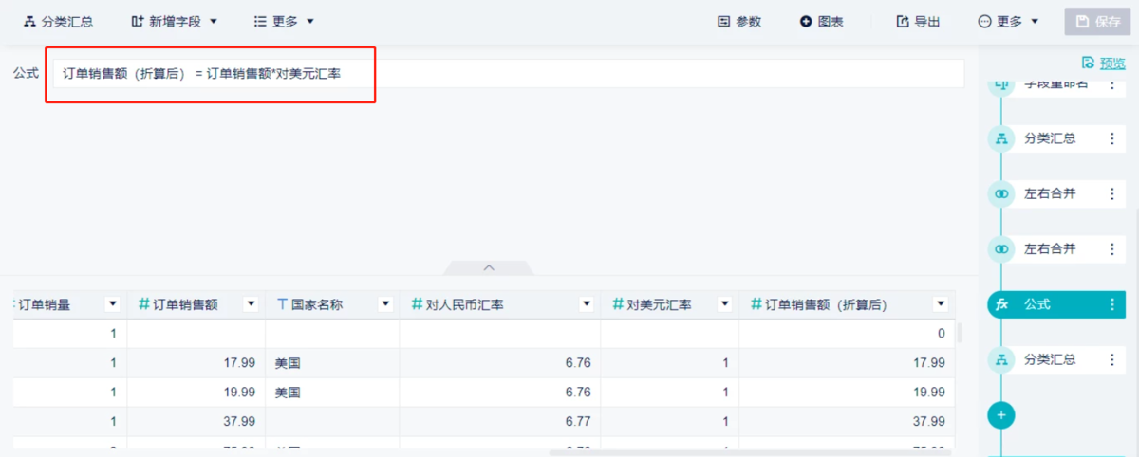Viewport: 1139px width, 457px height.
Task: Collapse the formula panel with the up chevron
Action: tap(490, 268)
